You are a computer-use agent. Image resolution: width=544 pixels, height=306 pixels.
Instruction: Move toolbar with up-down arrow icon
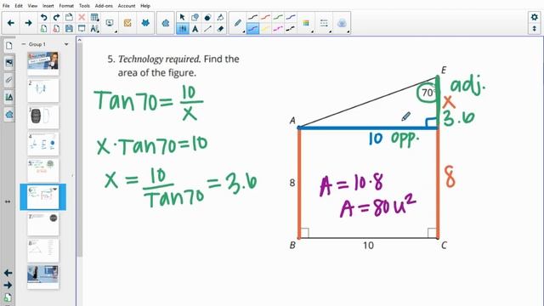(x=535, y=29)
